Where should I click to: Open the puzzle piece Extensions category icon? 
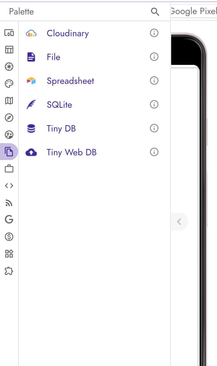point(9,271)
